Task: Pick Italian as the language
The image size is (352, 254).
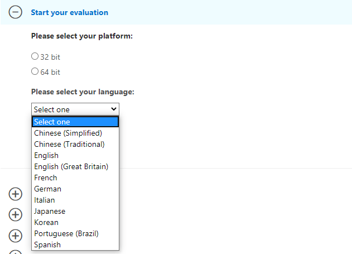Action: point(45,200)
